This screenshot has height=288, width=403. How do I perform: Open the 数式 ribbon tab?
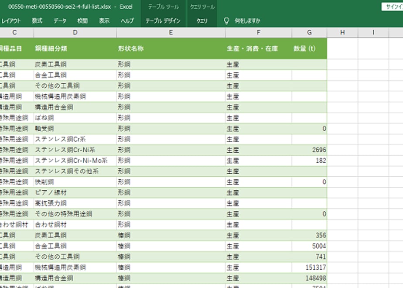[x=37, y=21]
